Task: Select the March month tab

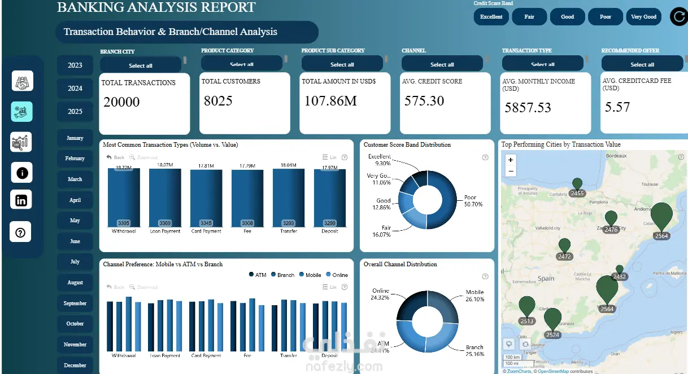Action: pos(75,179)
